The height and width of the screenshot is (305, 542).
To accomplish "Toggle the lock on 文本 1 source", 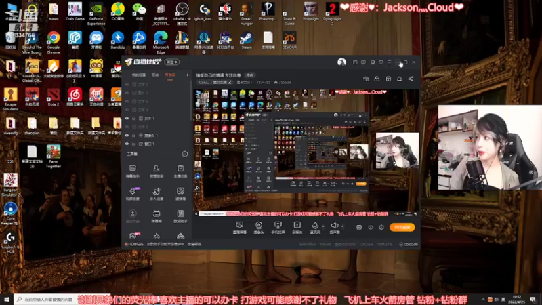I will click(x=133, y=118).
